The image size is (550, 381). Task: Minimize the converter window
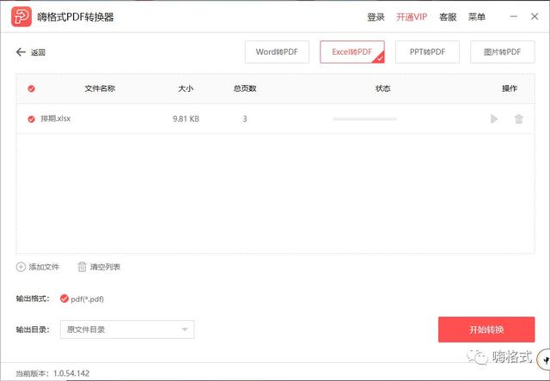[x=514, y=16]
